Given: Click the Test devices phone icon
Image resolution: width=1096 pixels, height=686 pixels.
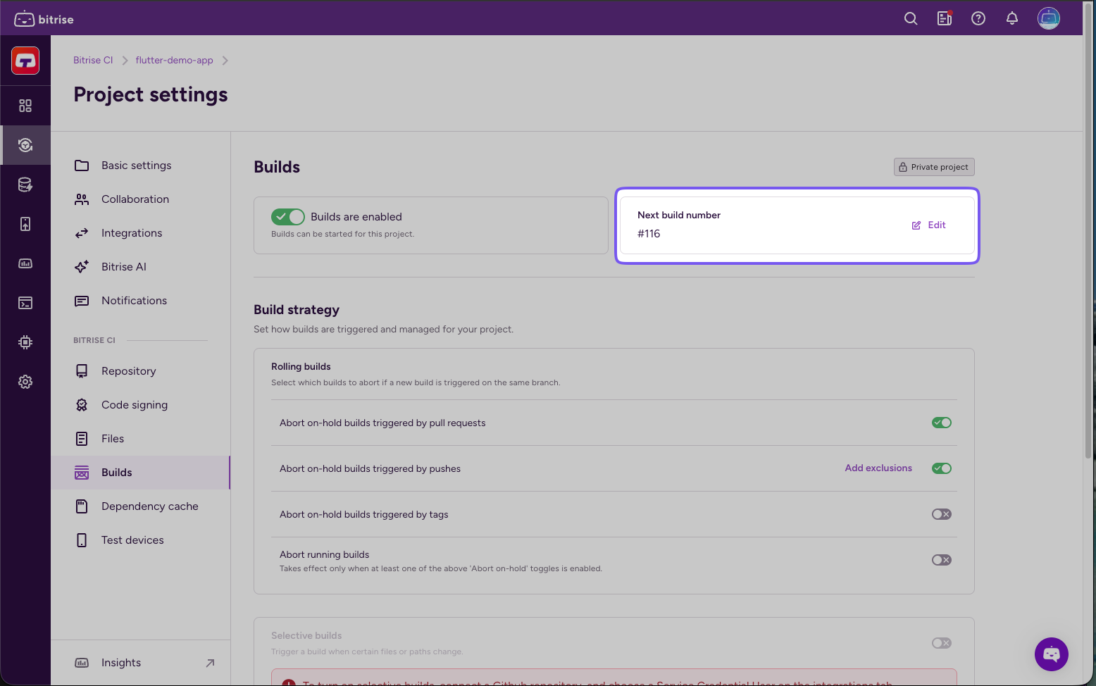Looking at the screenshot, I should (82, 540).
